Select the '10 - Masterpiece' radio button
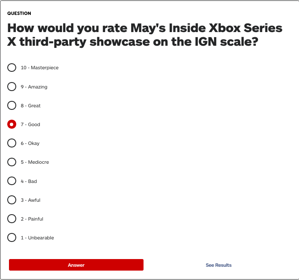Viewport: 299px width, 280px height. tap(12, 68)
